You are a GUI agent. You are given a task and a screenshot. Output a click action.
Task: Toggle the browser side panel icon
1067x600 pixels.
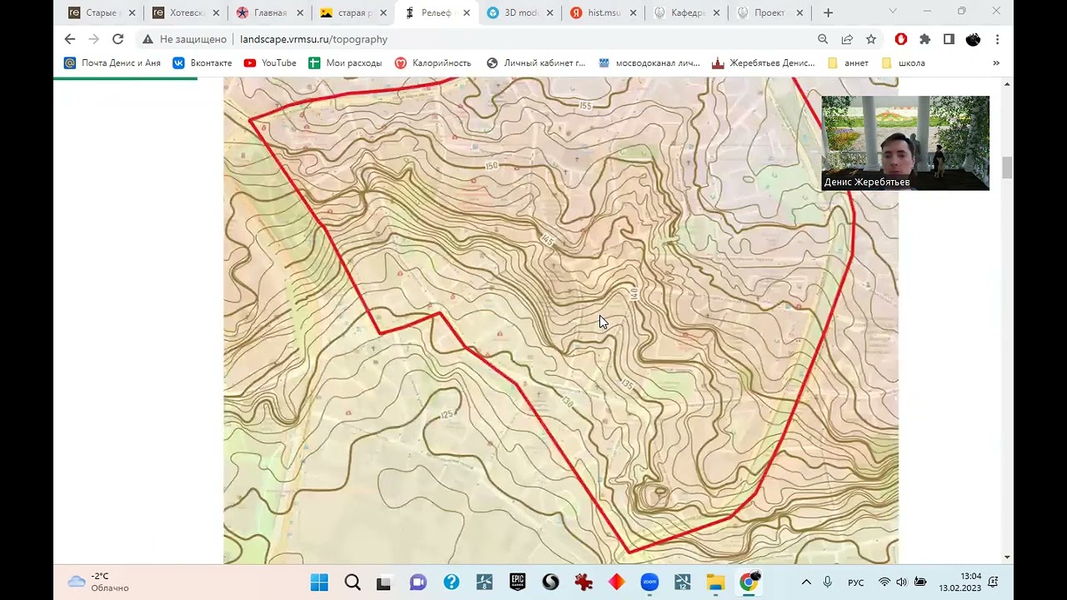tap(949, 39)
